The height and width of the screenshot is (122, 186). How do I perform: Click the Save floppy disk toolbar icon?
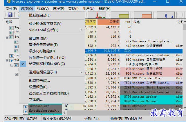(10, 15)
